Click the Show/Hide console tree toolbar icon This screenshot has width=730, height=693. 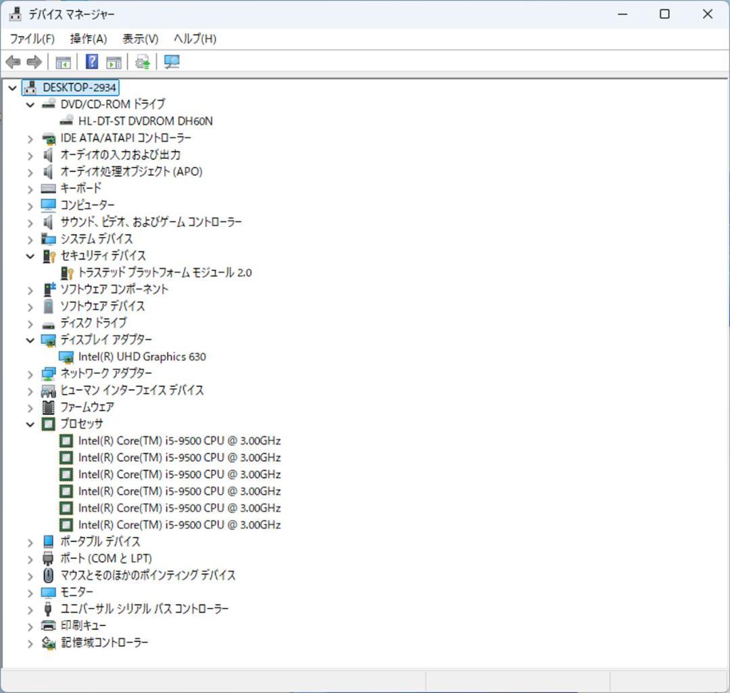63,62
